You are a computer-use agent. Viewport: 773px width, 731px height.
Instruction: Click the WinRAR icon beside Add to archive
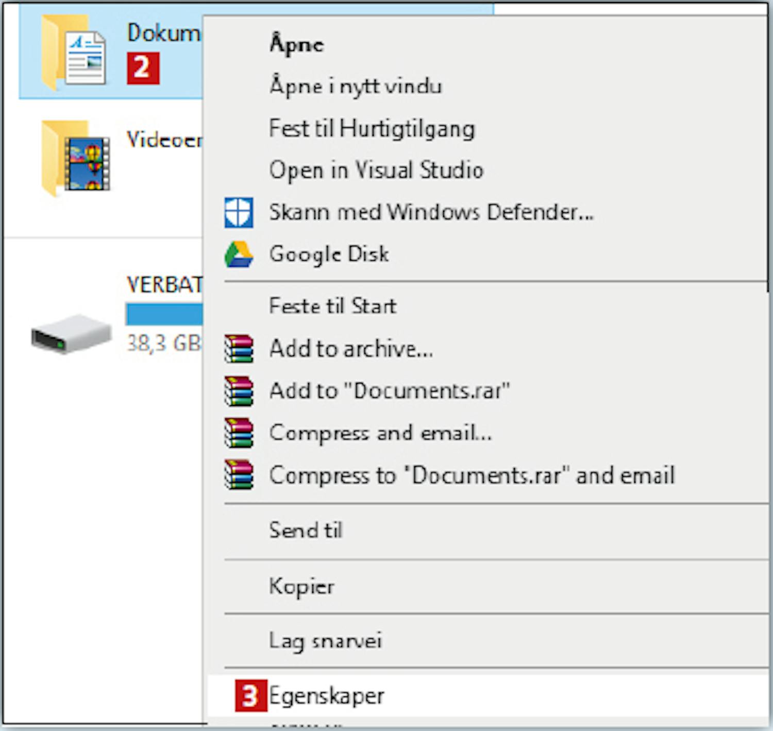point(239,349)
